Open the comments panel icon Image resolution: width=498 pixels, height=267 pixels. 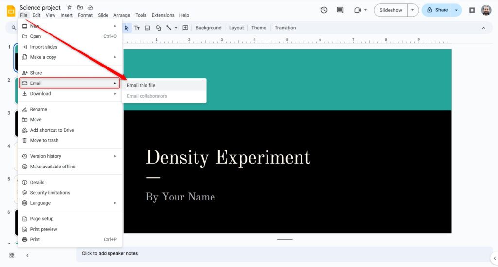point(340,10)
